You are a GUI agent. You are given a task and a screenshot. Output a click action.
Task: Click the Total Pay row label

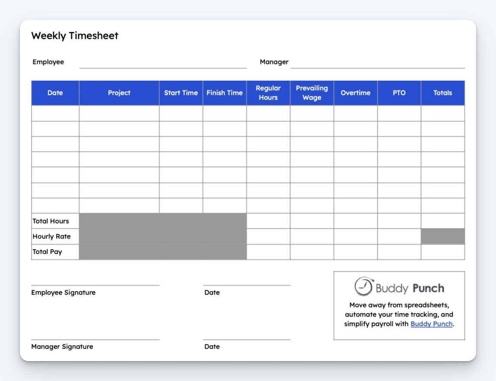point(47,251)
